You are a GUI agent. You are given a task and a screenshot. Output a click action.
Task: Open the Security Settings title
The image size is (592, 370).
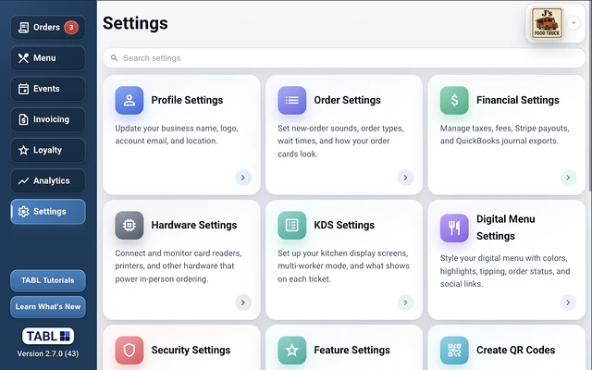click(191, 350)
